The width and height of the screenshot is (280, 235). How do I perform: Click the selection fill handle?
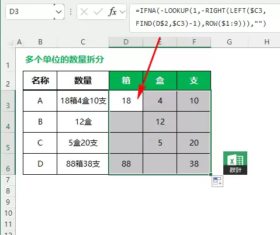(x=210, y=174)
